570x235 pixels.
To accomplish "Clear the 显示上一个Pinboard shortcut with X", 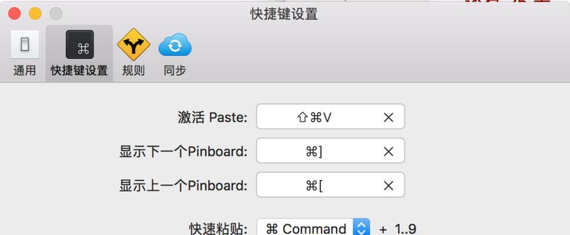I will point(388,186).
